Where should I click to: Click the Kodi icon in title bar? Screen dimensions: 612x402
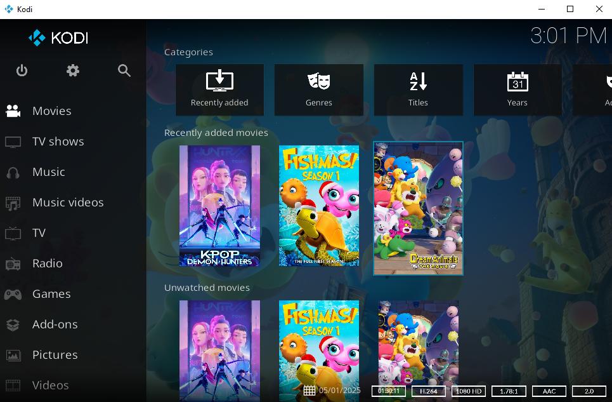point(9,9)
